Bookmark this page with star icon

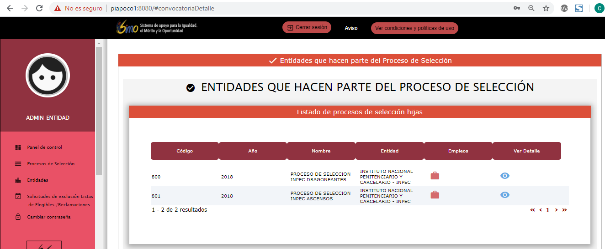pos(546,8)
